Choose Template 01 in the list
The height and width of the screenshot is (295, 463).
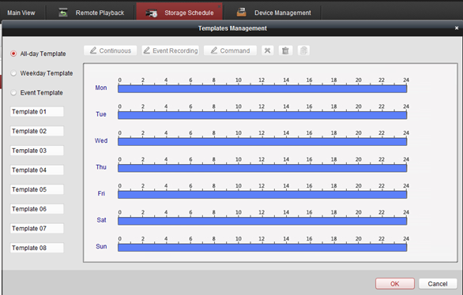point(37,112)
